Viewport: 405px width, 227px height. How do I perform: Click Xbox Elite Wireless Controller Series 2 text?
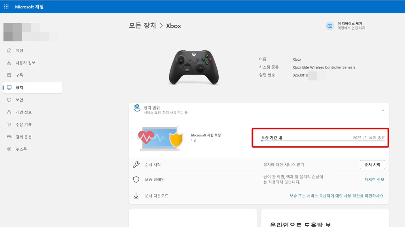324,67
